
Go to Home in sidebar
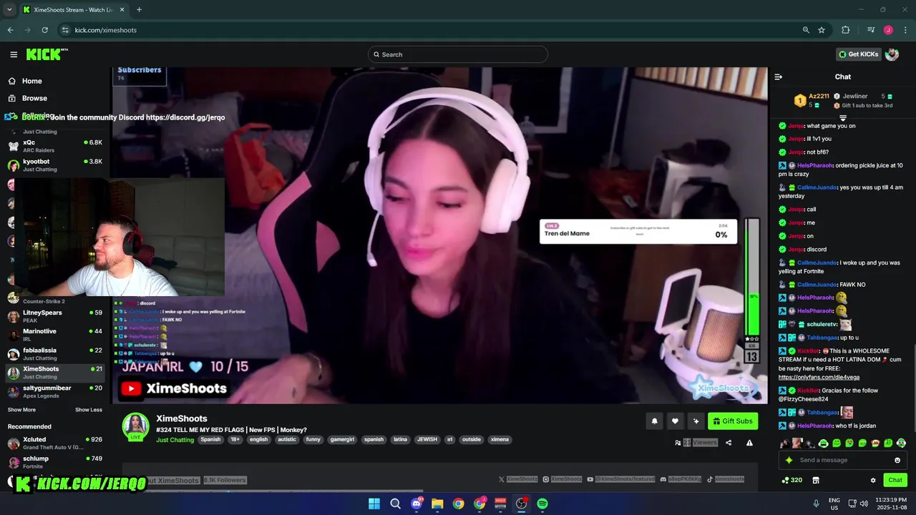31,81
